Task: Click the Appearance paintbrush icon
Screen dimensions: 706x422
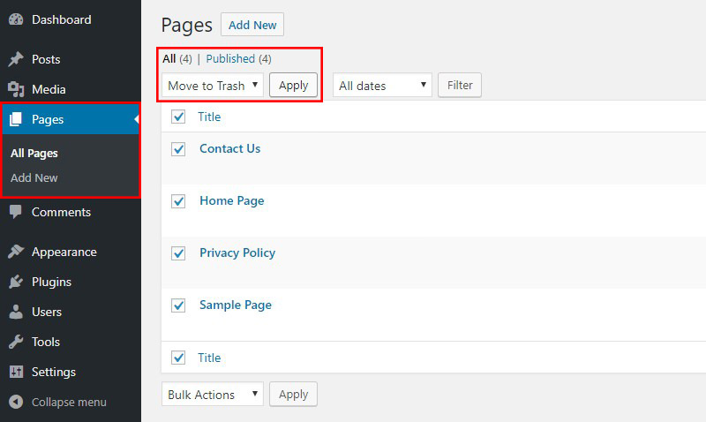Action: (x=16, y=252)
